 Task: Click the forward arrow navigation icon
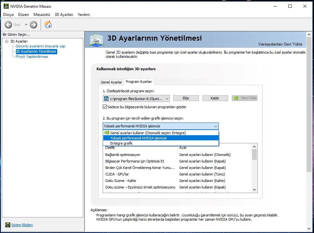coord(33,25)
